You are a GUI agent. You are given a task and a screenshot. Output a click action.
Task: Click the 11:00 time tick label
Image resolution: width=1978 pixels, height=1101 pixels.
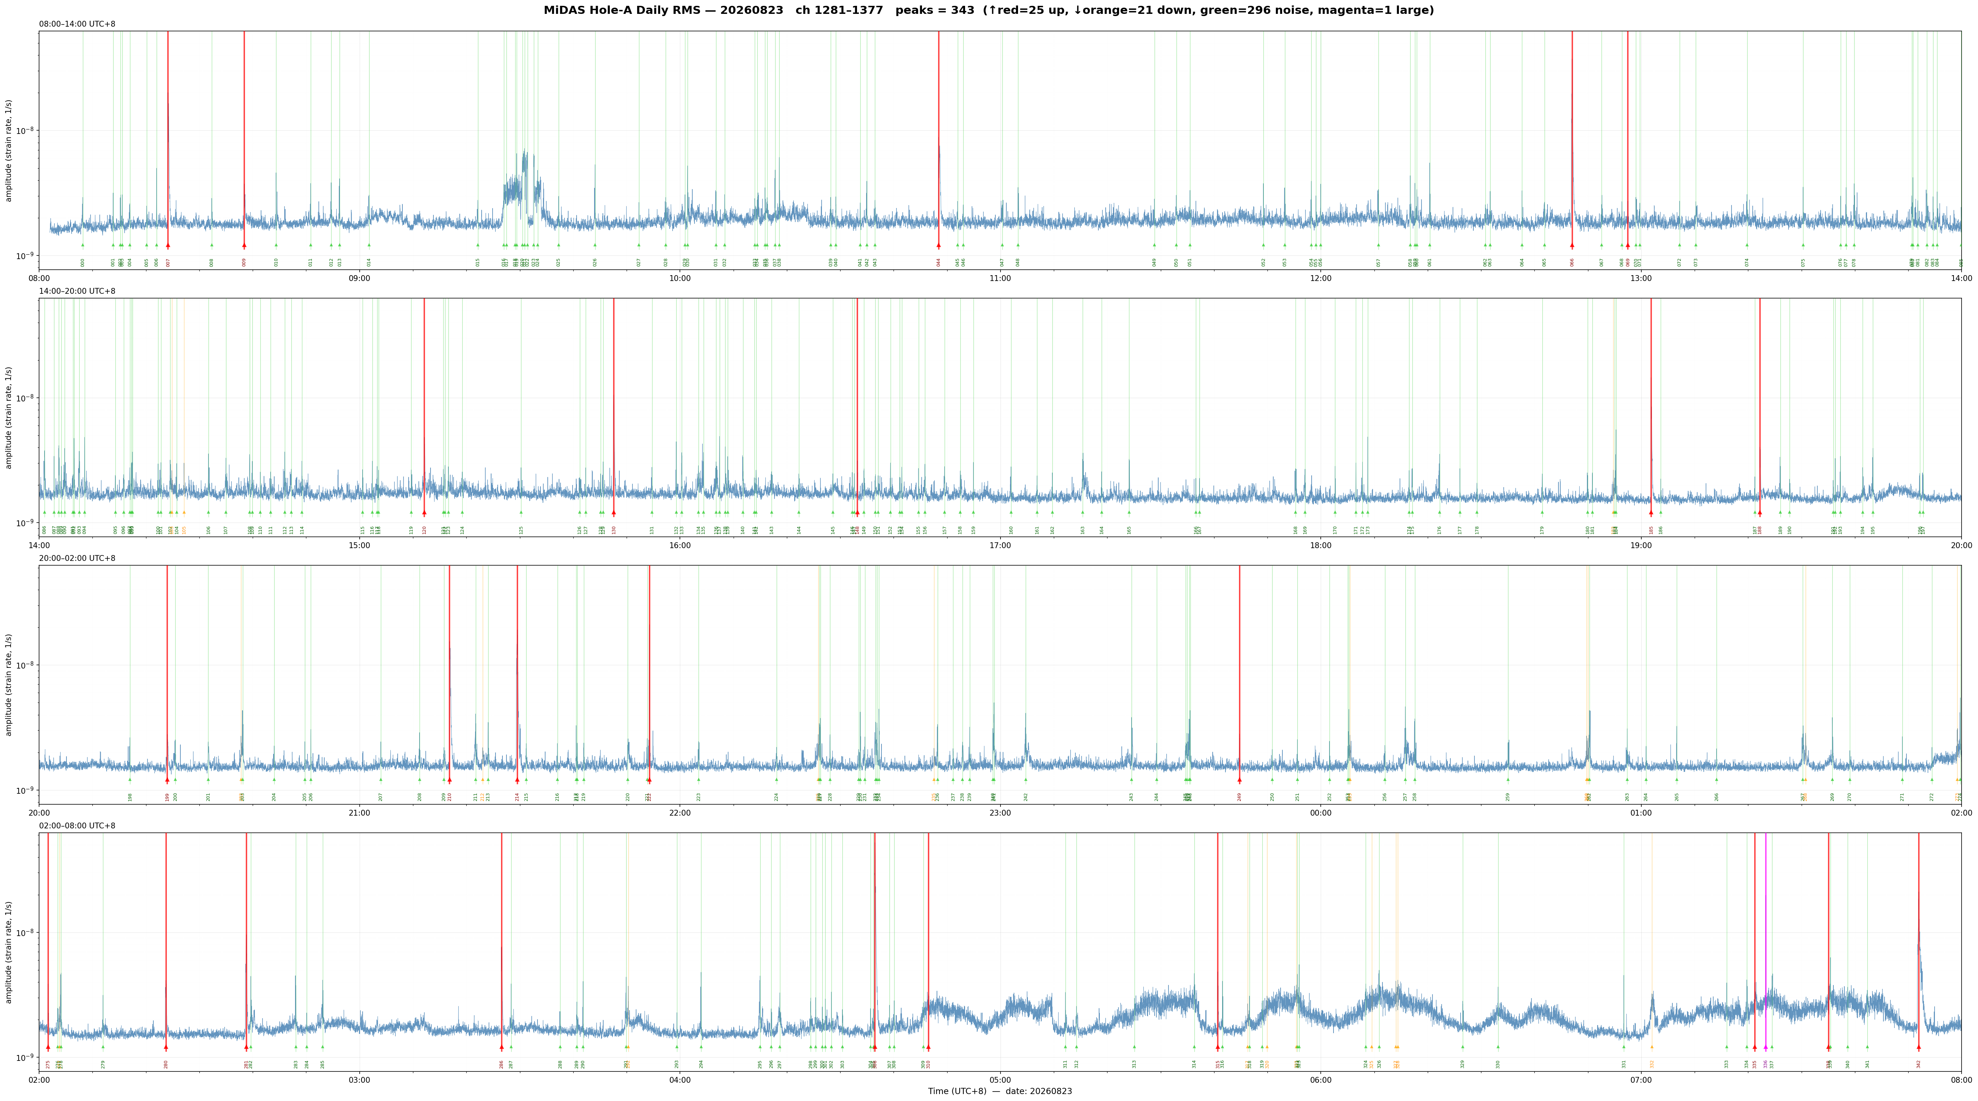click(x=1000, y=278)
